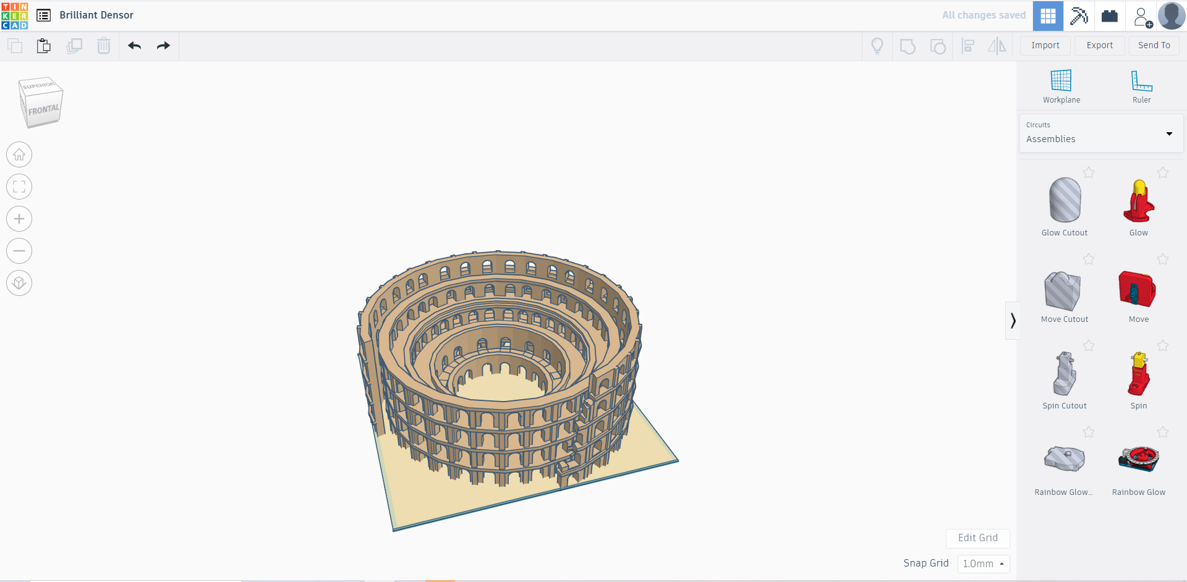Select the Ruler tool
The width and height of the screenshot is (1187, 582).
pos(1141,86)
